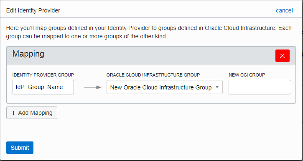Submit the identity provider mapping
The image size is (303, 161).
coord(20,148)
